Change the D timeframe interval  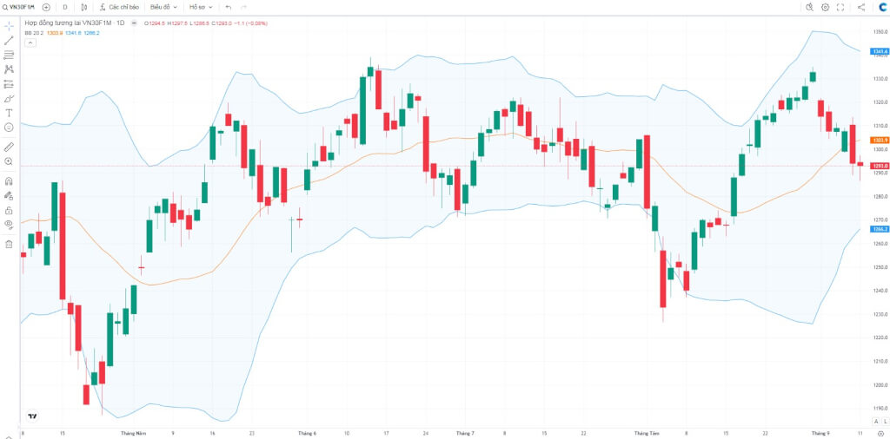64,7
